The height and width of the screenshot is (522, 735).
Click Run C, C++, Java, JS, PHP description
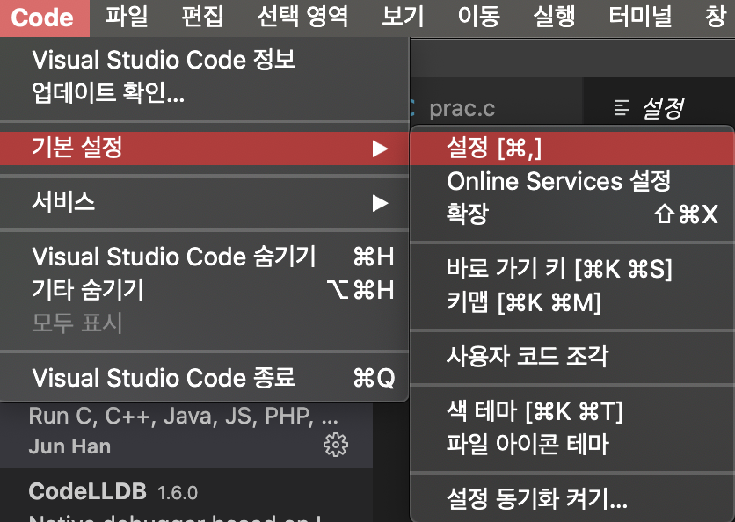183,416
